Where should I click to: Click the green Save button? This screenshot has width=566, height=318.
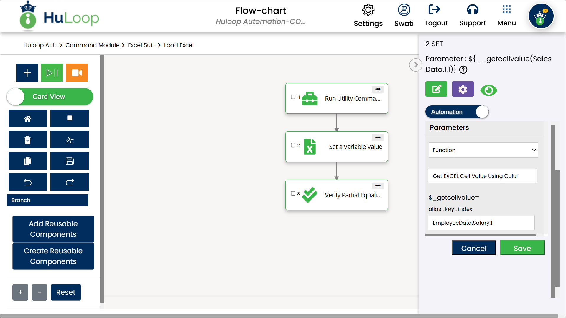coord(522,248)
